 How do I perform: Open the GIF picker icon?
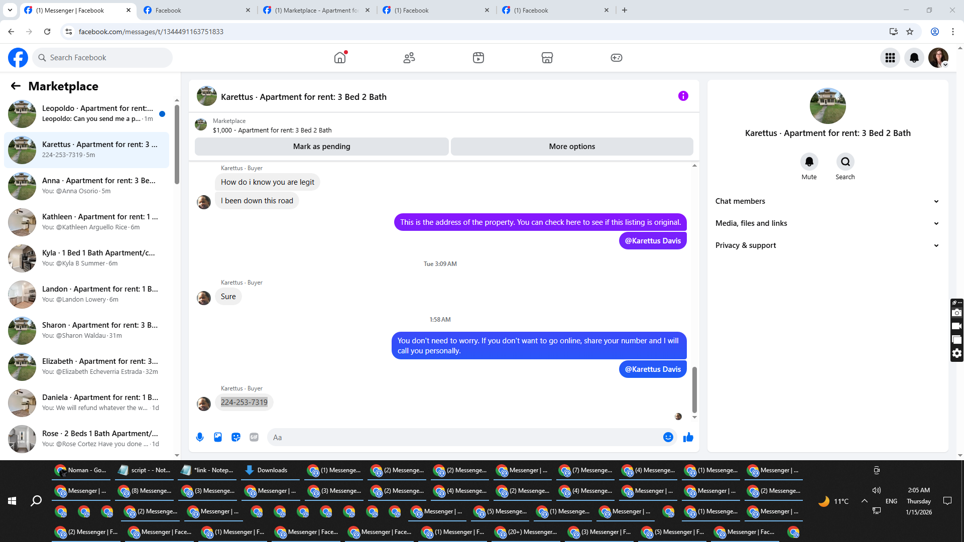pos(254,437)
